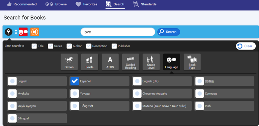
Task: Click the black filter funnel icon
Action: 9,32
